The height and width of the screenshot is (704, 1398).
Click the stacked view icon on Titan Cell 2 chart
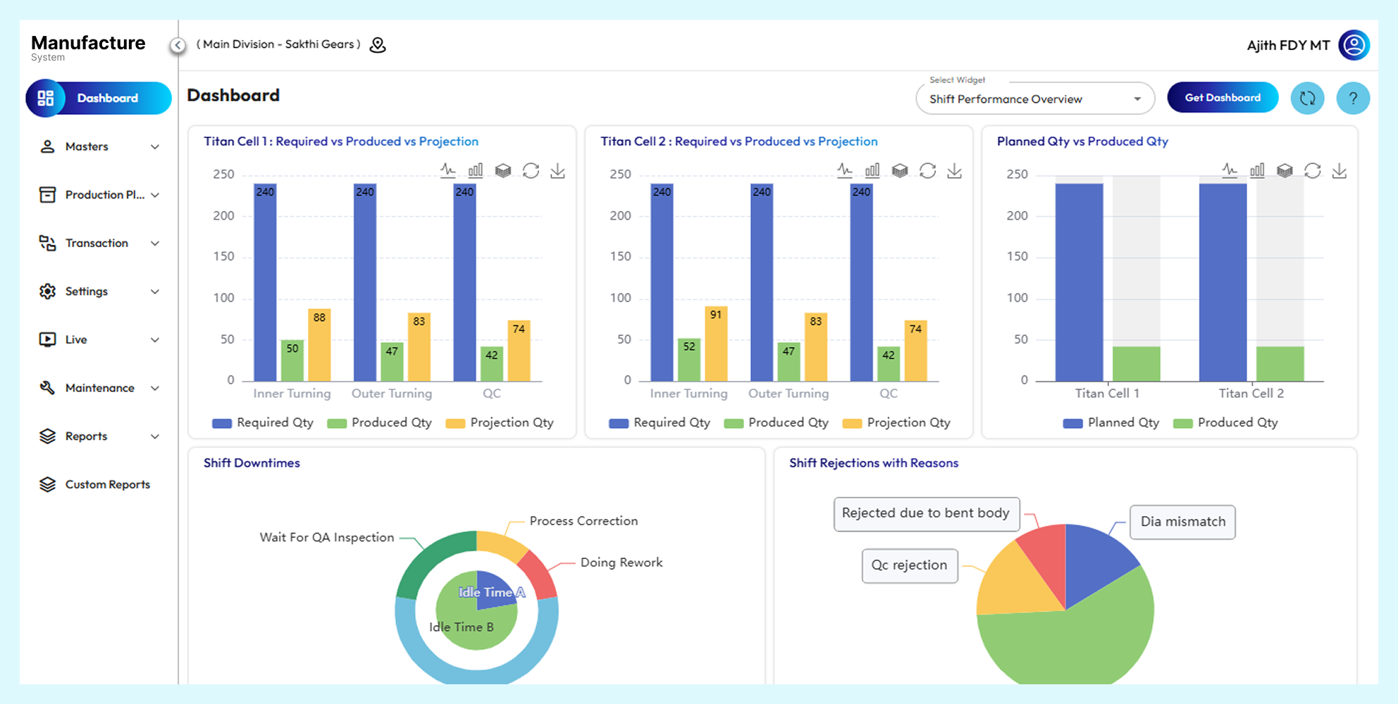901,170
